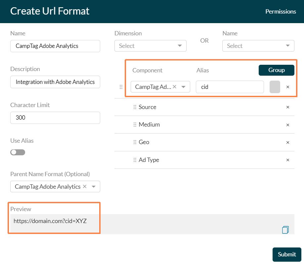Click the Group button
The height and width of the screenshot is (264, 304).
click(x=276, y=70)
